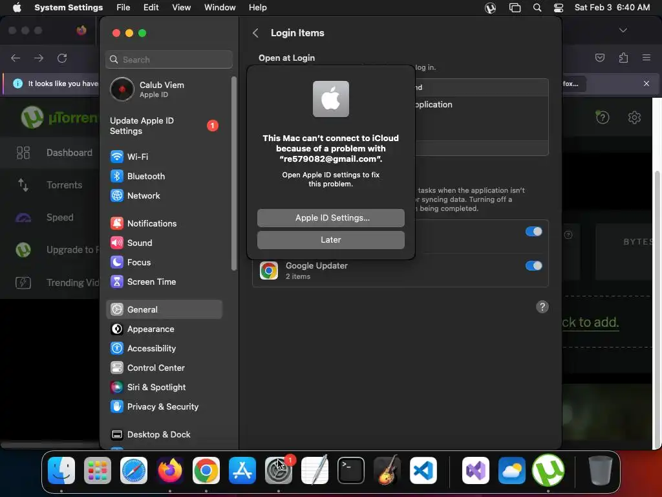Screen dimensions: 662x497
Task: Launch GarageBand from the Dock
Action: pos(387,470)
